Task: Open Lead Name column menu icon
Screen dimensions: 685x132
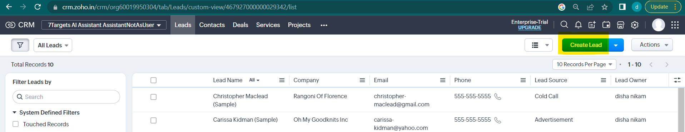Action: [282, 80]
